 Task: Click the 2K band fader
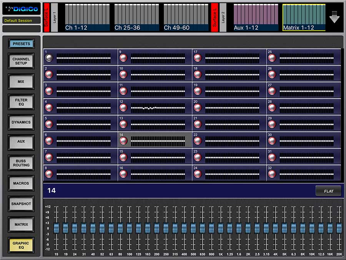coord(248,228)
